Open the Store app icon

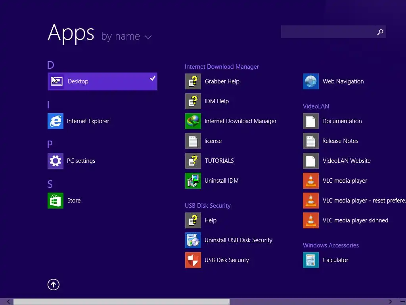click(x=56, y=201)
